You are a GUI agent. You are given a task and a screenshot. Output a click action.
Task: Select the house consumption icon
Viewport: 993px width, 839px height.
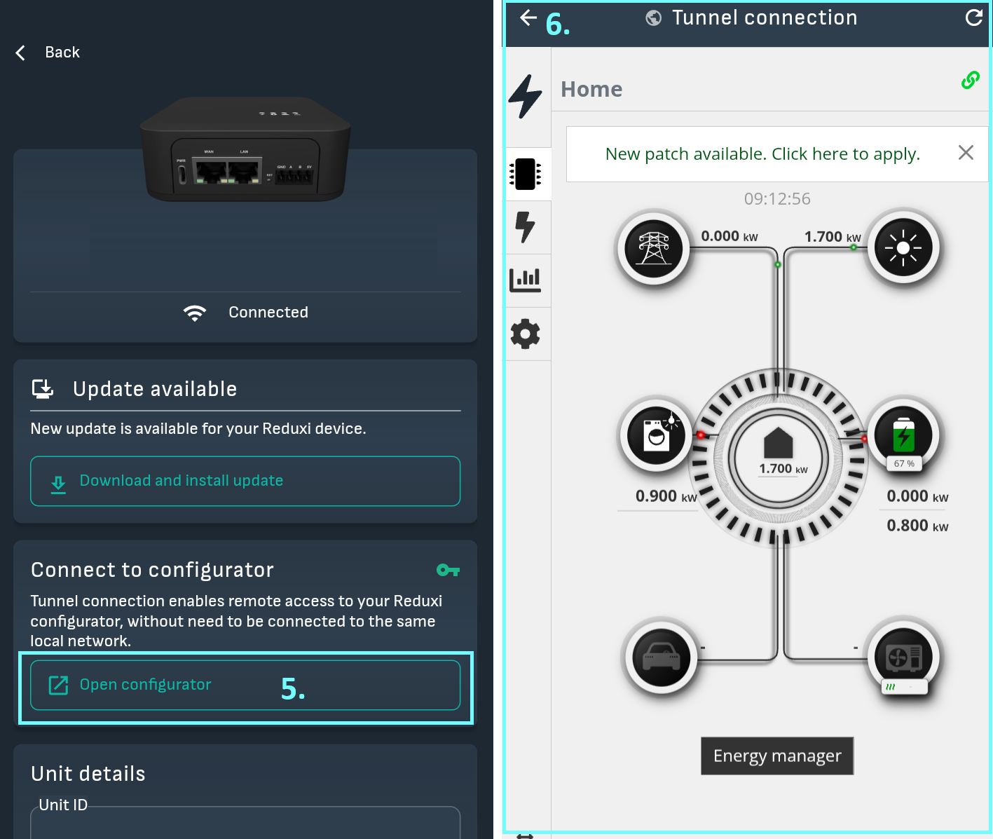778,444
